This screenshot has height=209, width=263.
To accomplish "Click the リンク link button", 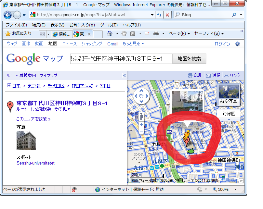I will 232,76.
